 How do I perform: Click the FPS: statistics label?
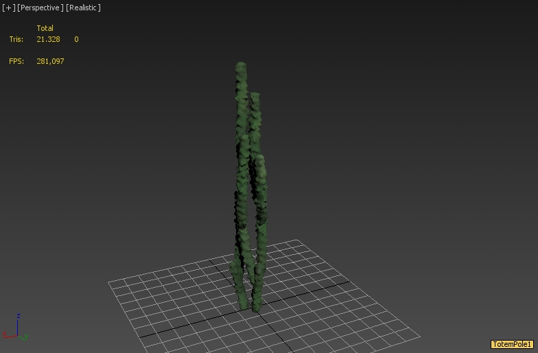(16, 61)
